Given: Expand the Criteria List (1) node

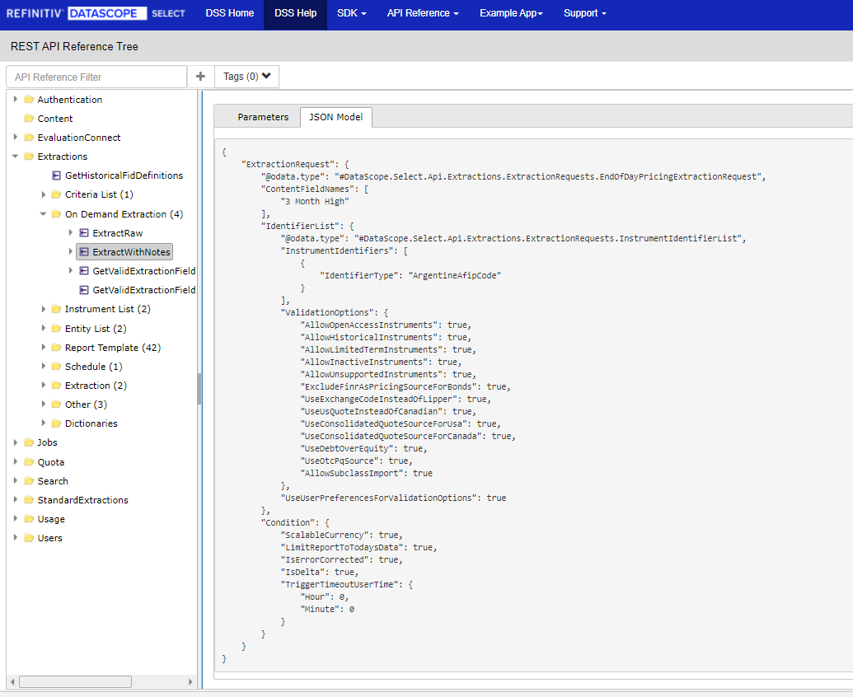Looking at the screenshot, I should [x=44, y=194].
